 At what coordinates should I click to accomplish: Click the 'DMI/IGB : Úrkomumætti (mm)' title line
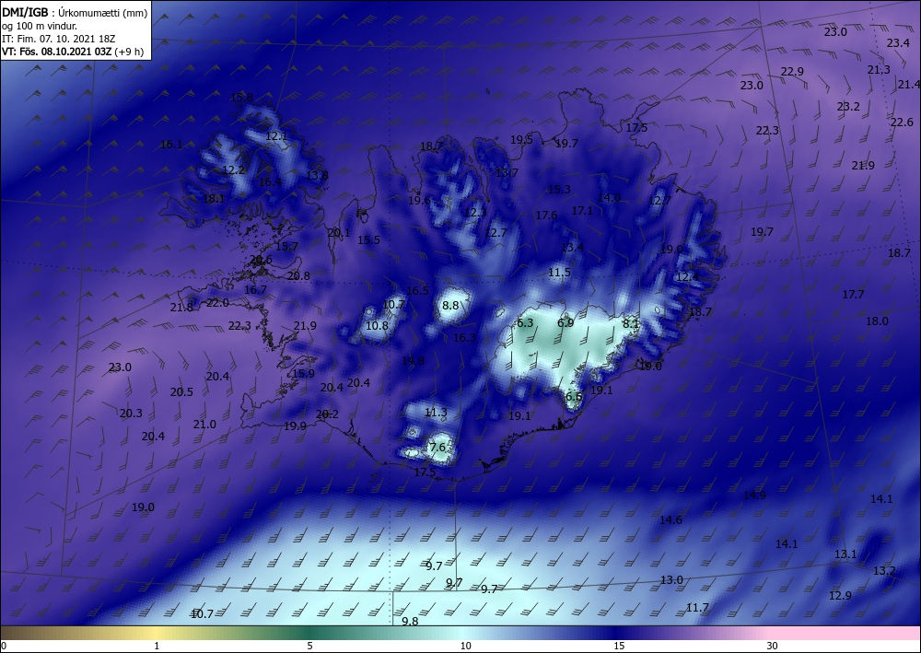(x=75, y=12)
